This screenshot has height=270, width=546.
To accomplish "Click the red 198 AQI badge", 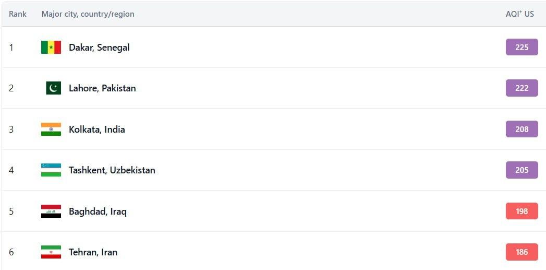I will click(x=521, y=211).
